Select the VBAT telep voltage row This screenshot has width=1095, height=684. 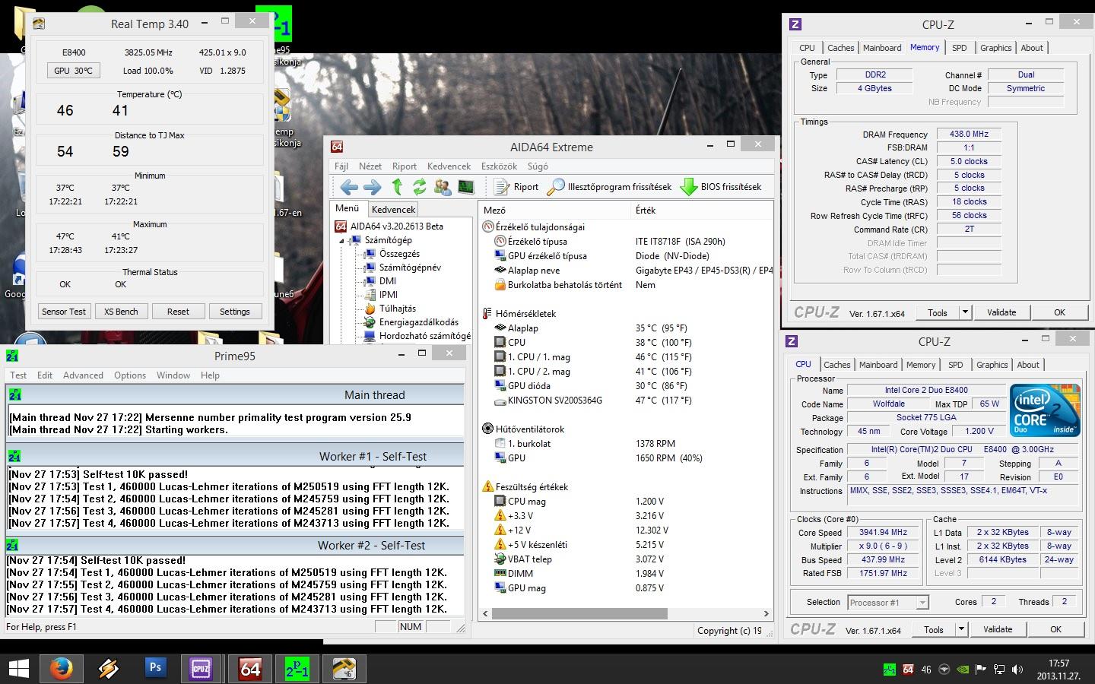[x=627, y=559]
